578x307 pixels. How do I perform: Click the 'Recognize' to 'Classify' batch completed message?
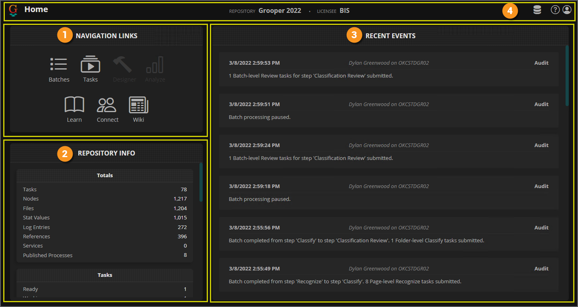pyautogui.click(x=345, y=282)
